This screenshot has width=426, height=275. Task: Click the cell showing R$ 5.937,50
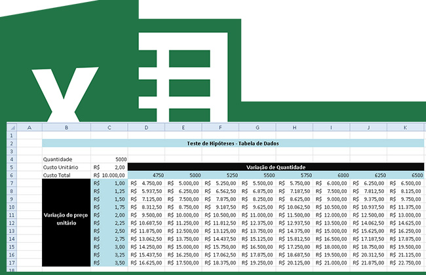point(146,191)
